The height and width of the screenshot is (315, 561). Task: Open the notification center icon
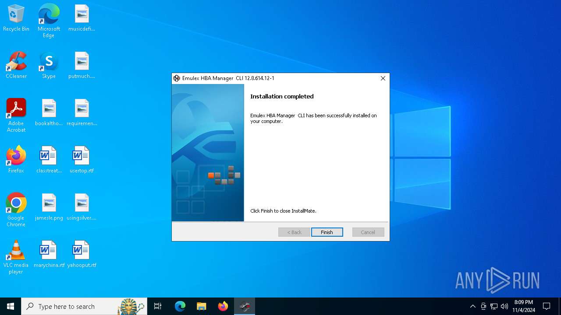click(x=547, y=306)
